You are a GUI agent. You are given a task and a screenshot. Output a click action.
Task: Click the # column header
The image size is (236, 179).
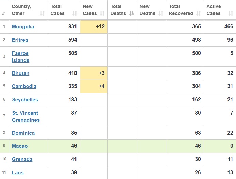3,13
